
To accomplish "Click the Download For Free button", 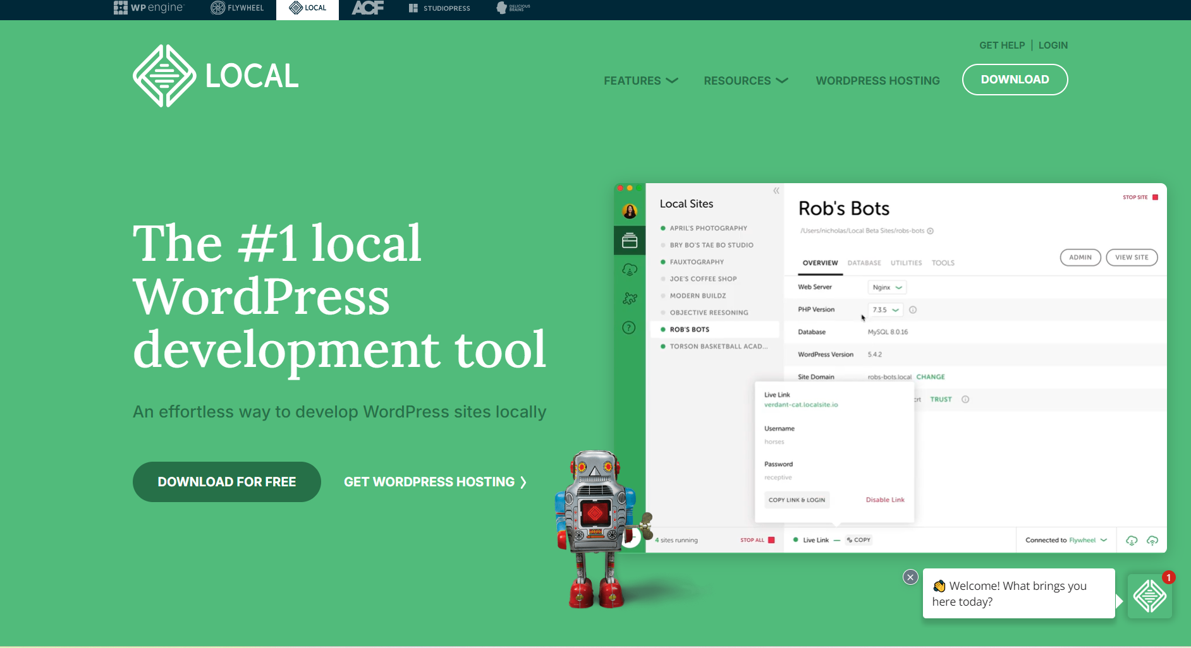I will (227, 482).
